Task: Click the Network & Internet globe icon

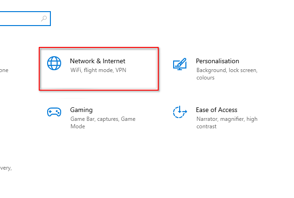Action: coord(54,64)
